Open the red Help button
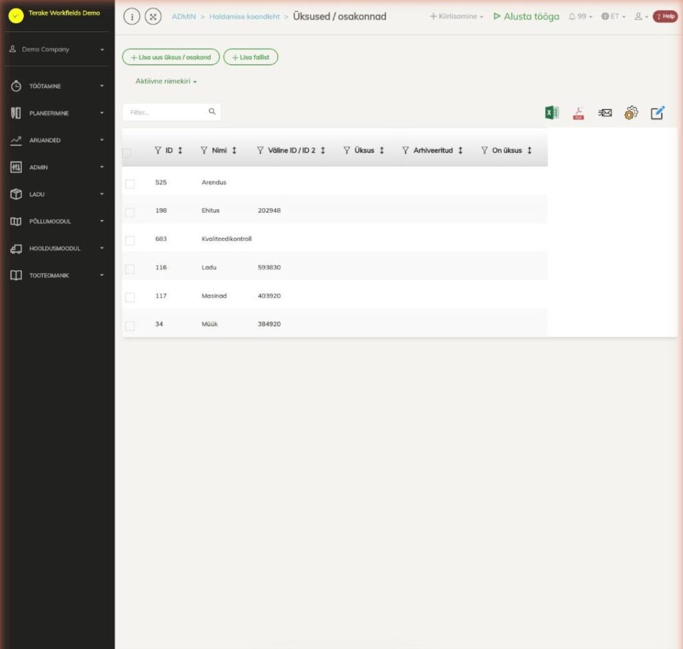This screenshot has width=683, height=649. click(x=666, y=17)
